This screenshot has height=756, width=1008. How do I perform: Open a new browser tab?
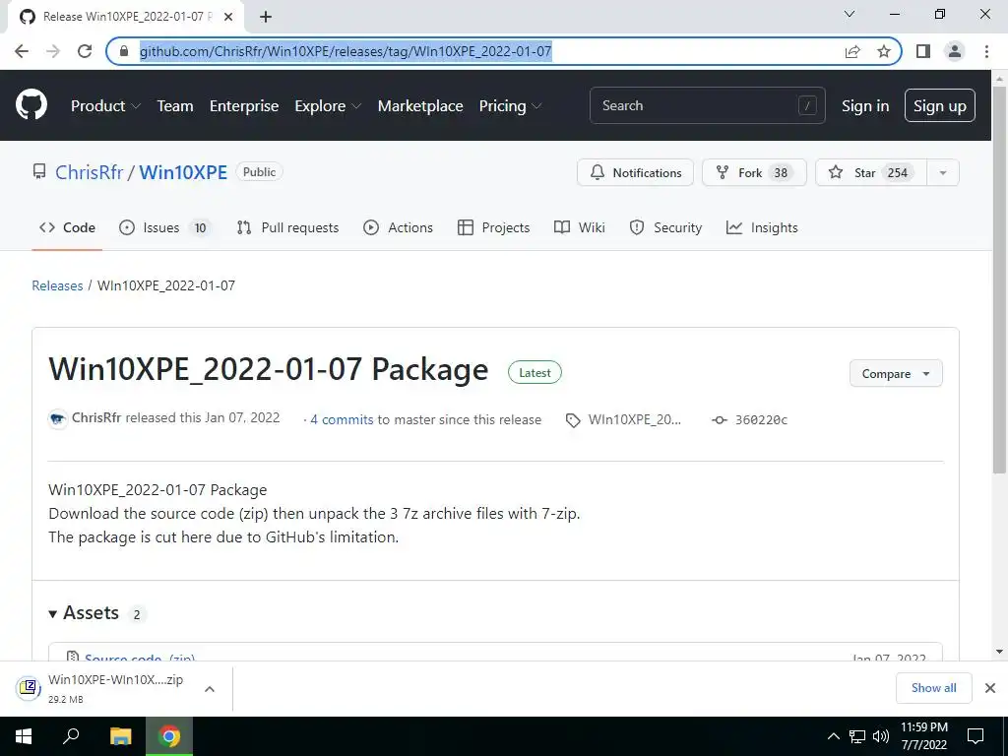pos(266,17)
